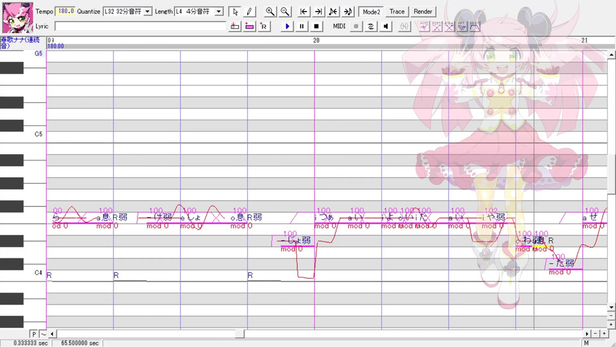Click the add rest R icon
616x347 pixels.
click(264, 26)
